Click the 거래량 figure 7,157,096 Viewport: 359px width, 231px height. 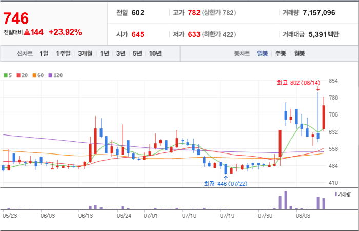[319, 13]
